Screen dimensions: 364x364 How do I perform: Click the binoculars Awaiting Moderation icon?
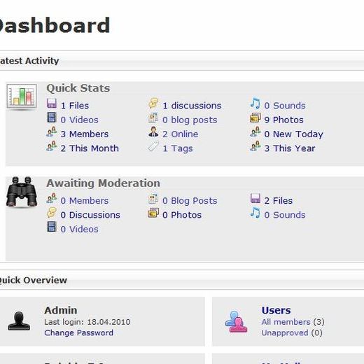click(x=22, y=192)
